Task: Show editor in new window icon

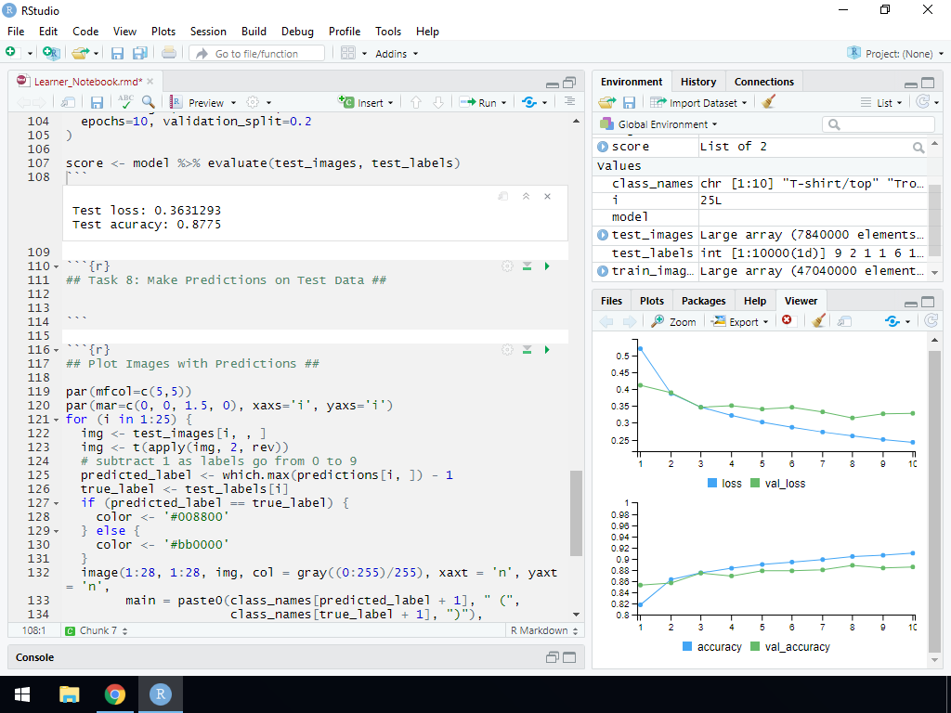Action: click(69, 102)
